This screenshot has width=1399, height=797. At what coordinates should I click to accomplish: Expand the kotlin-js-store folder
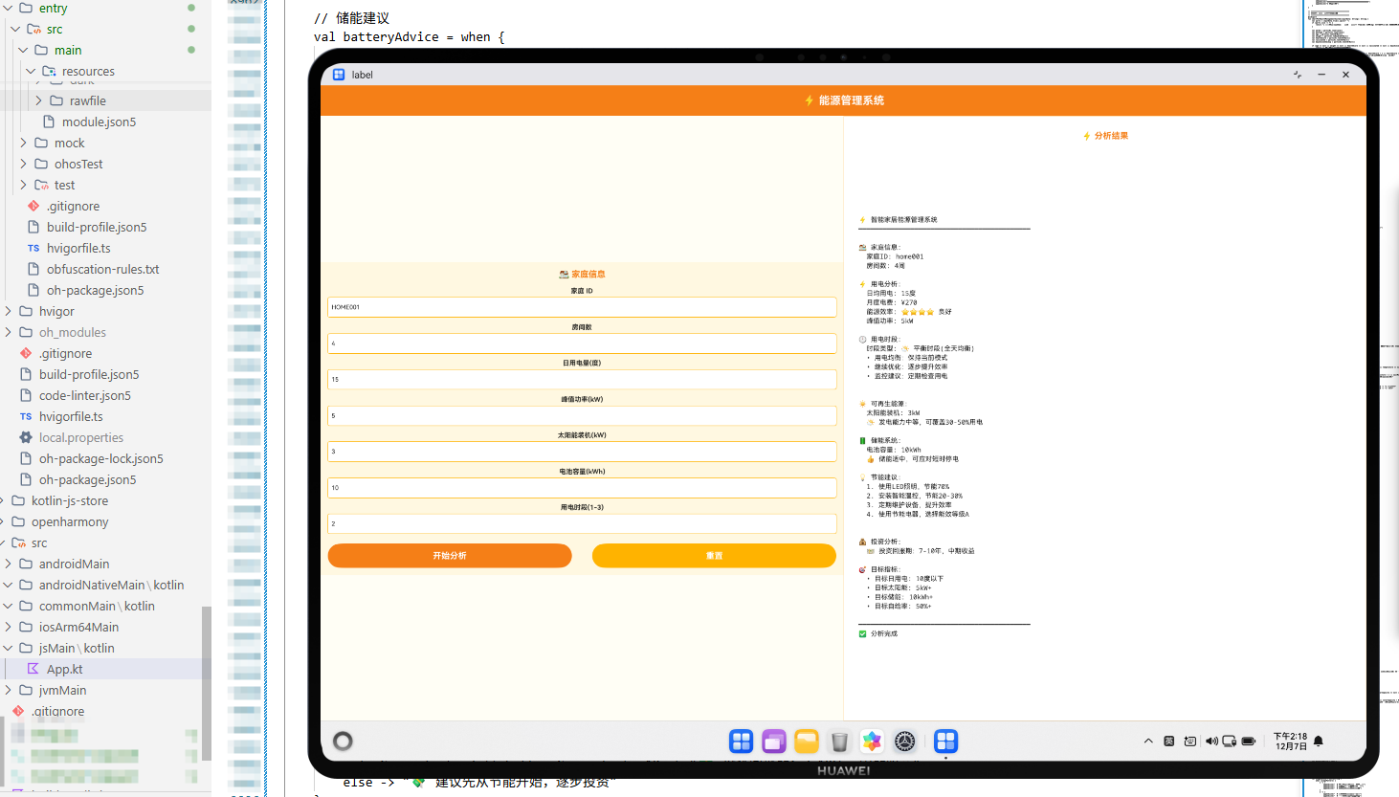coord(2,500)
